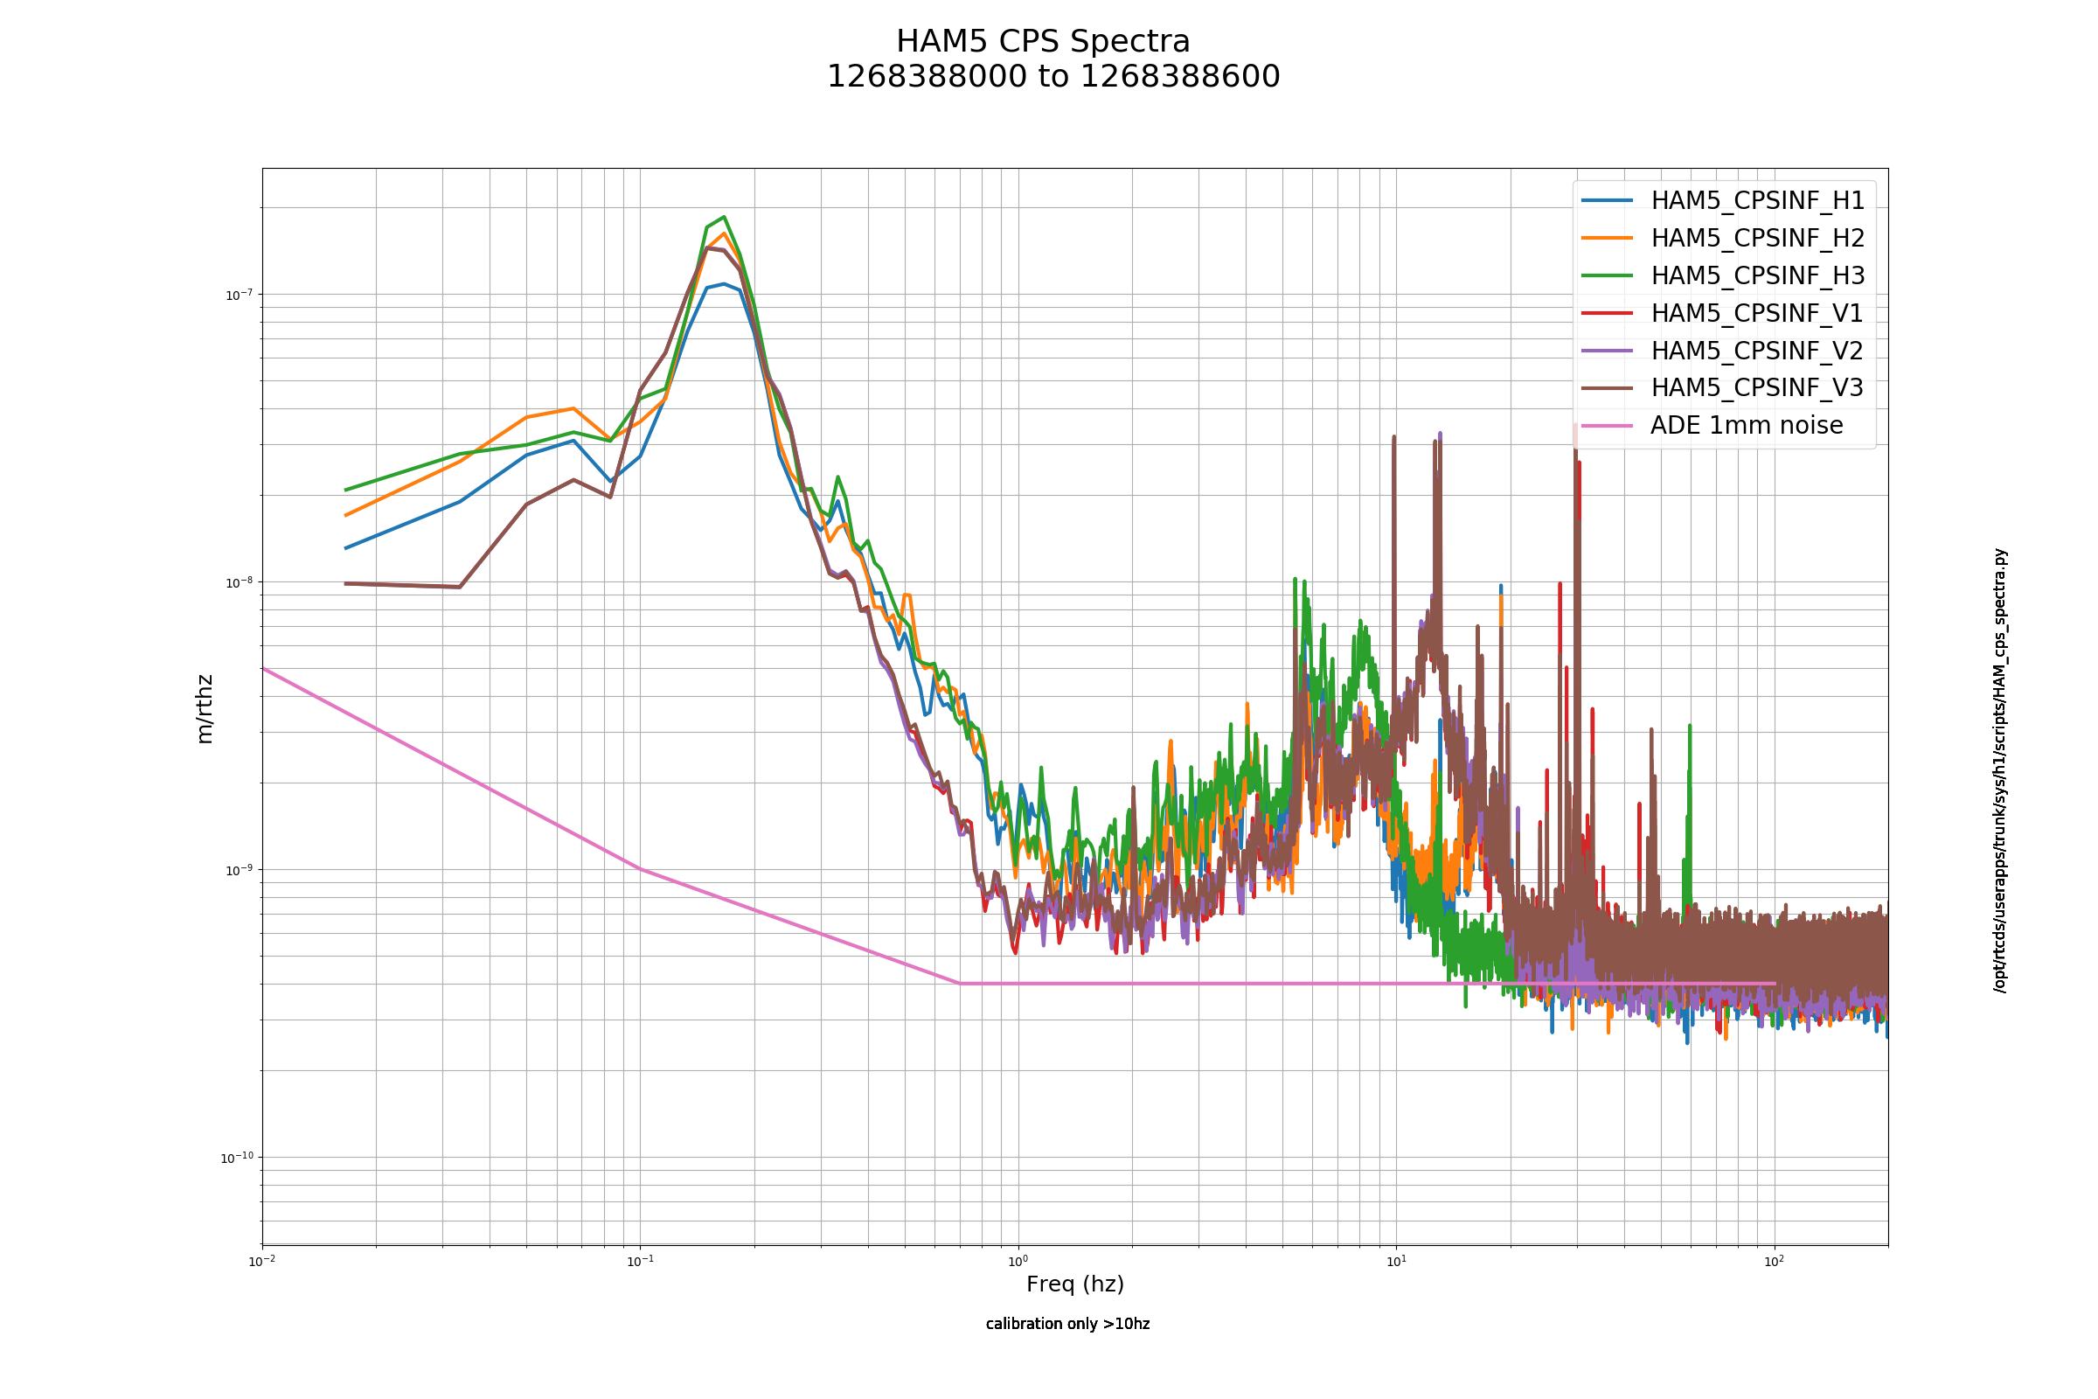Click the HAM_cps_spectra.py script path text
This screenshot has width=2098, height=1399.
click(2000, 770)
